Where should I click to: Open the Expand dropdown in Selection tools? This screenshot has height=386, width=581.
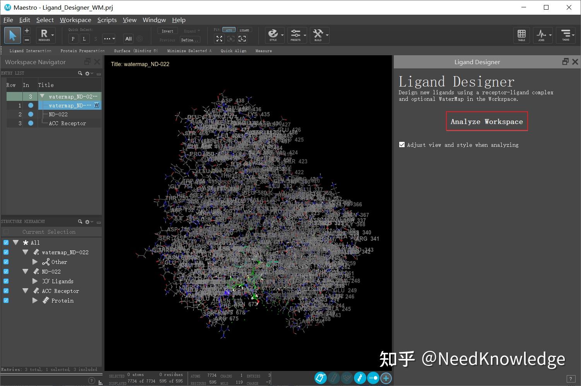(x=192, y=31)
